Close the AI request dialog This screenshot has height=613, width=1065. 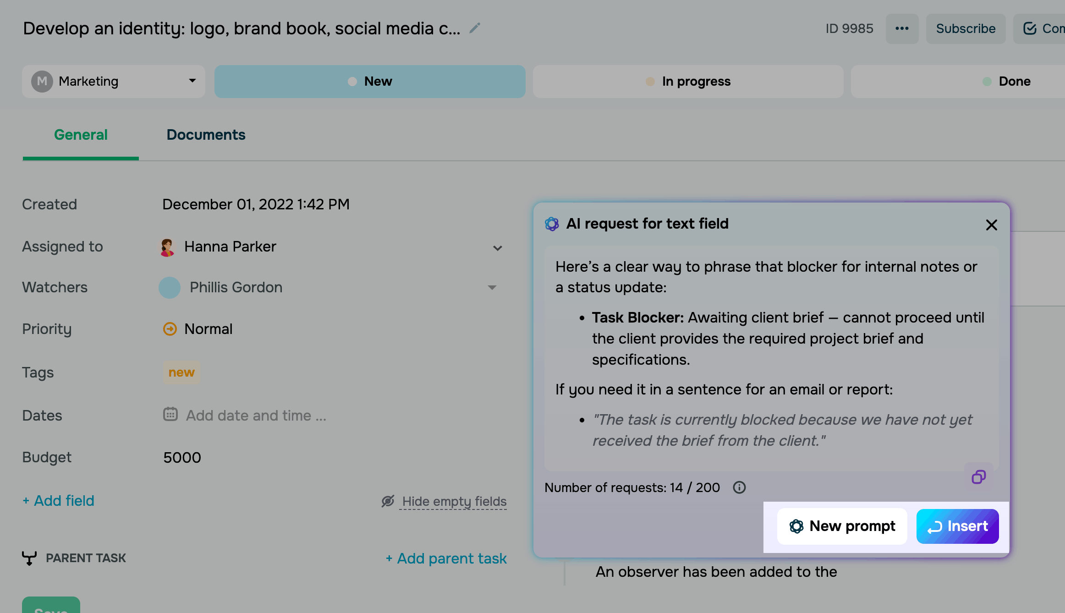[x=991, y=225]
